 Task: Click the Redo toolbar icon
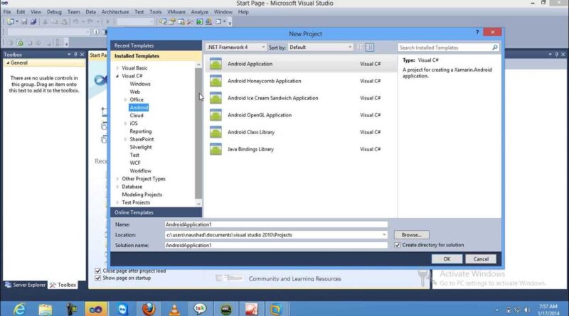tap(90, 22)
